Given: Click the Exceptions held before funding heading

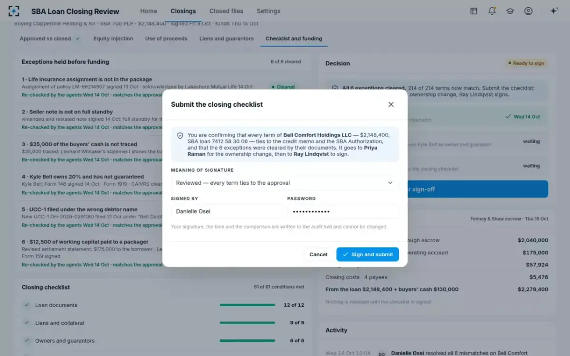Looking at the screenshot, I should (65, 62).
